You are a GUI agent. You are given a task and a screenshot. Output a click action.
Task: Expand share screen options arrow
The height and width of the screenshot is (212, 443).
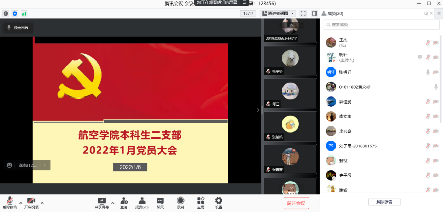coord(112,203)
